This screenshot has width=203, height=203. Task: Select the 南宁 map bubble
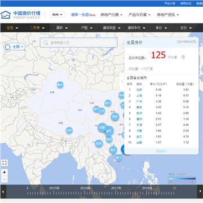pyautogui.click(x=113, y=150)
